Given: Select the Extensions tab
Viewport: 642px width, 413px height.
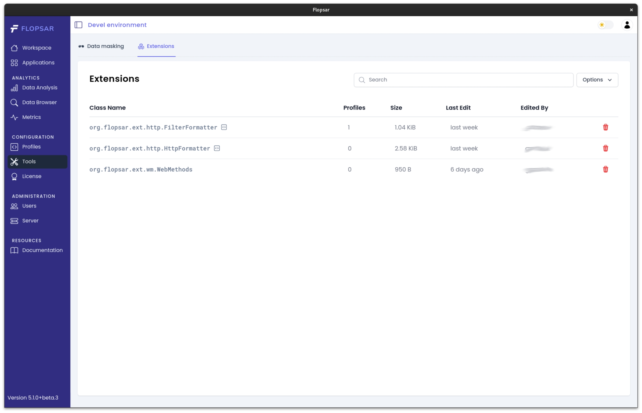Looking at the screenshot, I should pos(156,46).
